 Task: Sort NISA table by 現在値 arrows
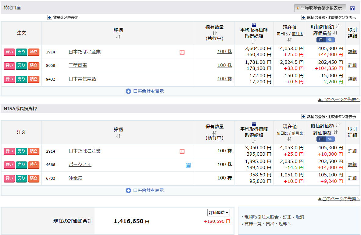(290, 139)
